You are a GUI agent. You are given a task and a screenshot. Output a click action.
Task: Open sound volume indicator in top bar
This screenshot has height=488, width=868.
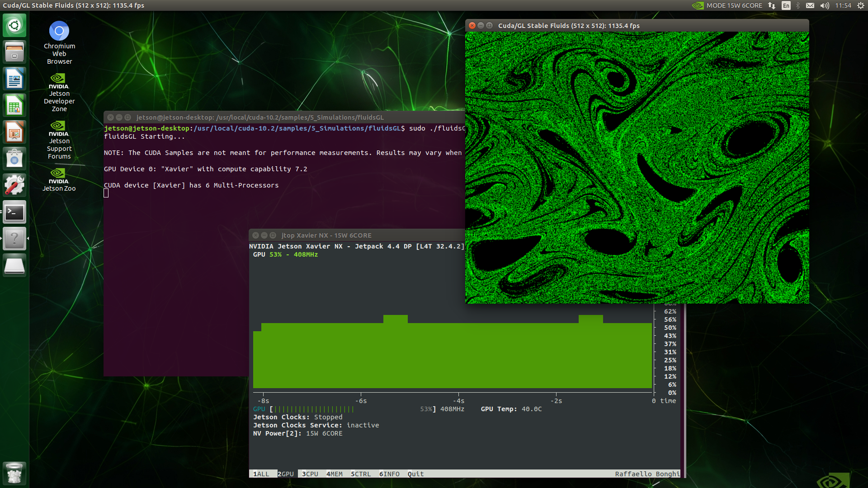point(825,5)
